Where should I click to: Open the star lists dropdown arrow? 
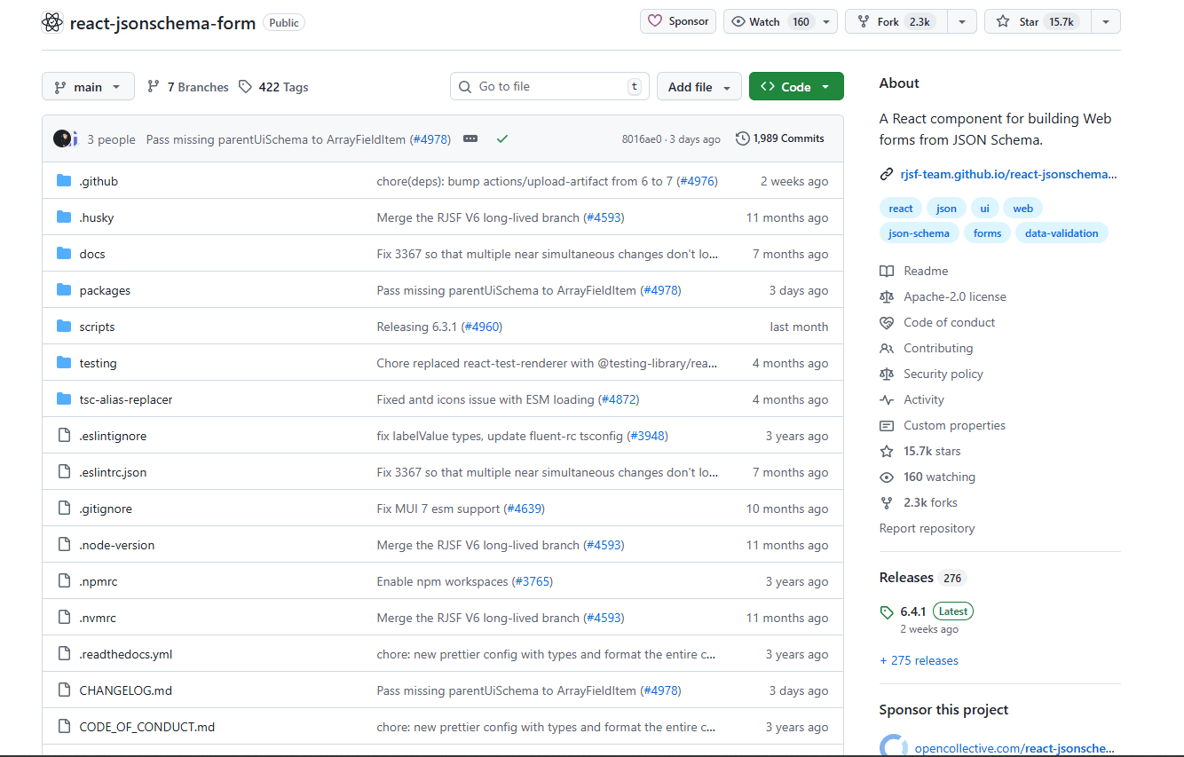(1105, 22)
